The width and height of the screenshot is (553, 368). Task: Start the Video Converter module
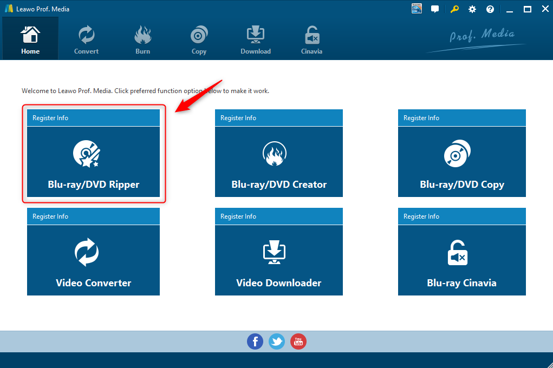(x=94, y=260)
